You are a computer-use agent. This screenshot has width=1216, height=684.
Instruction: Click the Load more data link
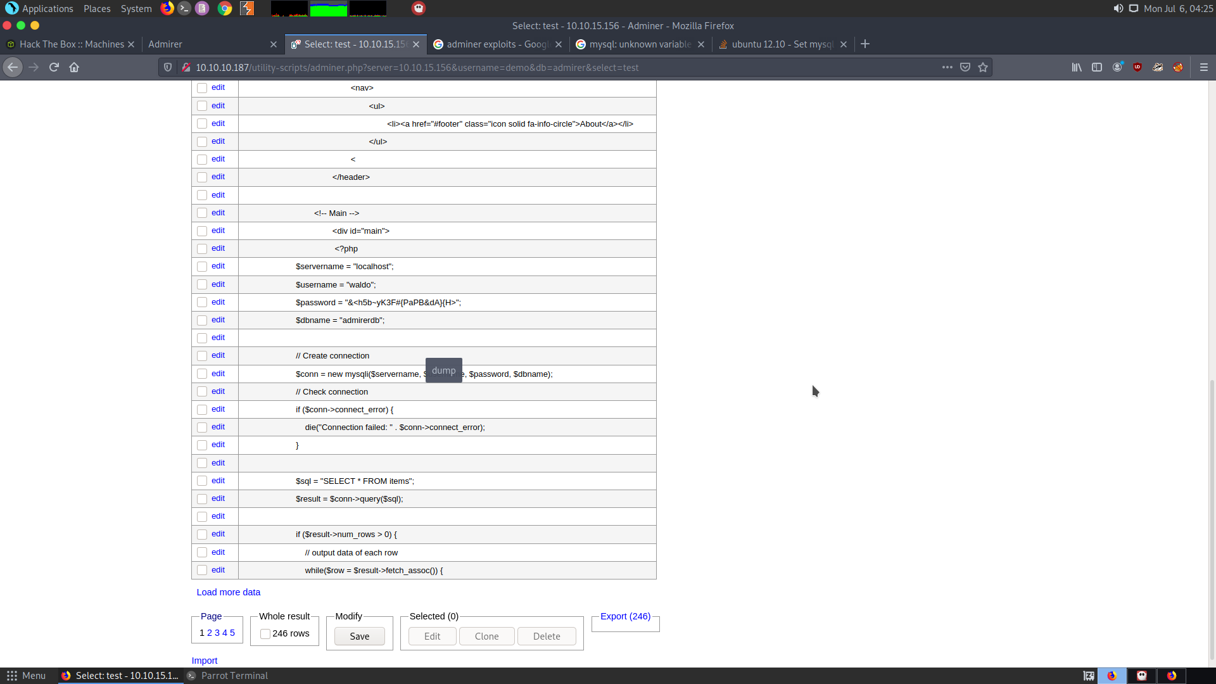tap(228, 592)
